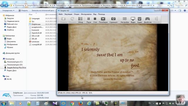Viewport: 188px width, 106px height.
Task: Click the Pause button in Dolphin toolbar
Action: pyautogui.click(x=89, y=20)
